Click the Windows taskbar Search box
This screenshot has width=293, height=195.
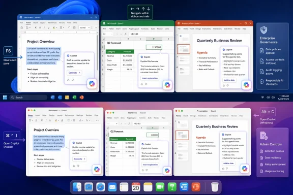tap(28, 97)
